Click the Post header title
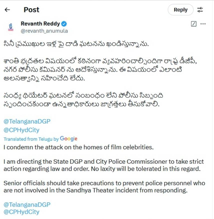Viewport: 214px width, 219px height. click(x=31, y=10)
